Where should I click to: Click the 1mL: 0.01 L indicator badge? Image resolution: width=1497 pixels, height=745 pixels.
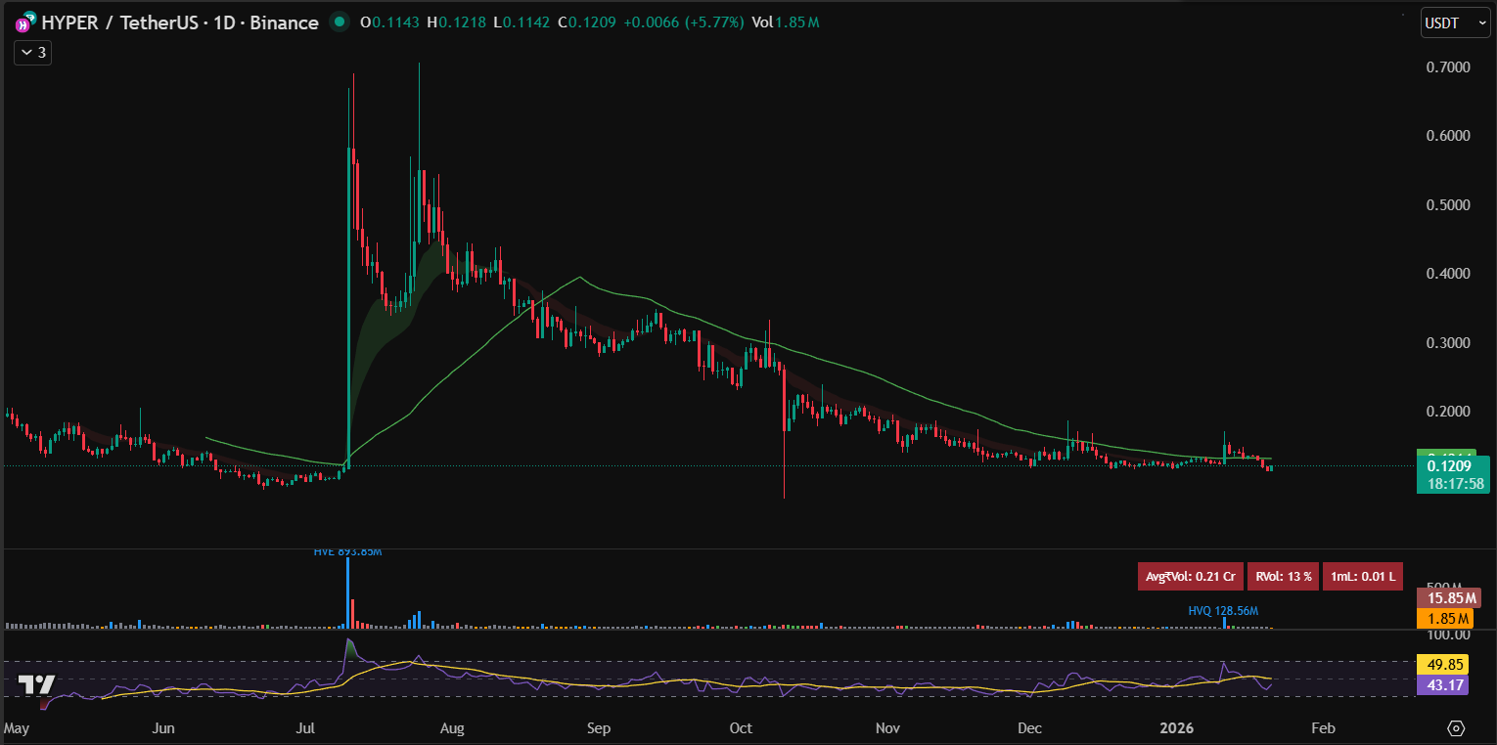(1362, 576)
